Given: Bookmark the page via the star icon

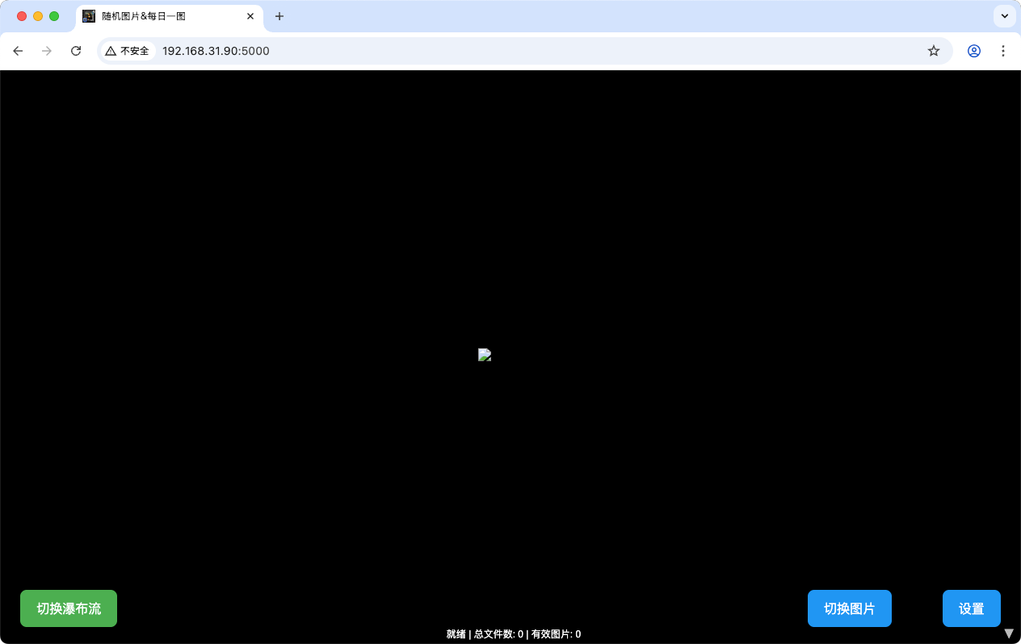Looking at the screenshot, I should pyautogui.click(x=933, y=50).
